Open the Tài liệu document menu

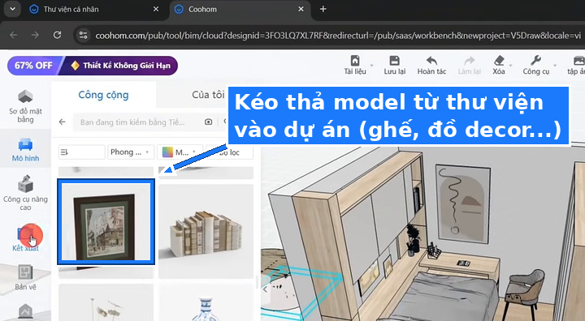pyautogui.click(x=355, y=65)
